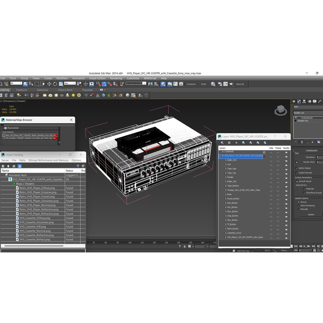Enable Isoline Display checkbox
323x323 pixels.
click(x=297, y=168)
